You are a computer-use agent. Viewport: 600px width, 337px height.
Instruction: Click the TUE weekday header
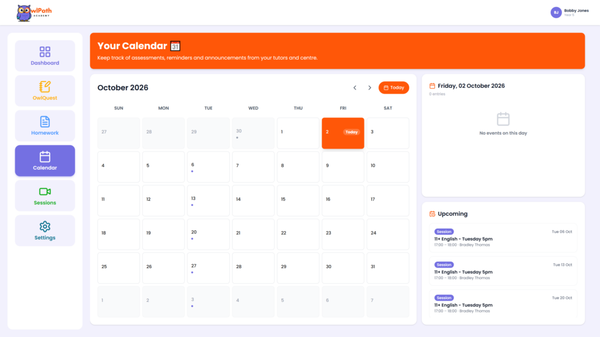[208, 108]
